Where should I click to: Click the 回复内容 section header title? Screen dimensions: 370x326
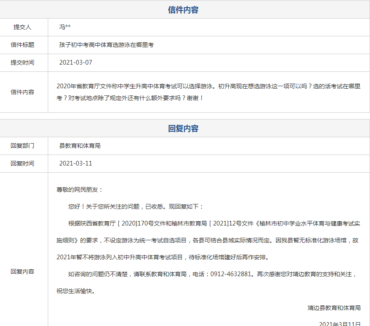tap(183, 128)
